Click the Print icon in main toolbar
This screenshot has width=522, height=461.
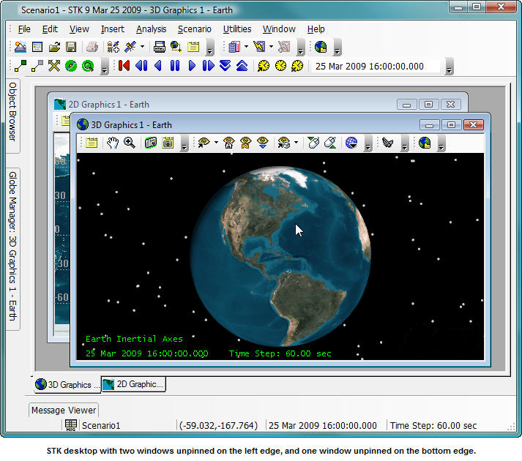click(92, 48)
